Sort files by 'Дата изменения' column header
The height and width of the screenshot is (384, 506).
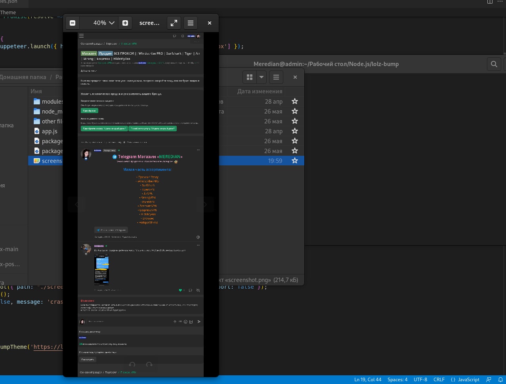coord(260,91)
